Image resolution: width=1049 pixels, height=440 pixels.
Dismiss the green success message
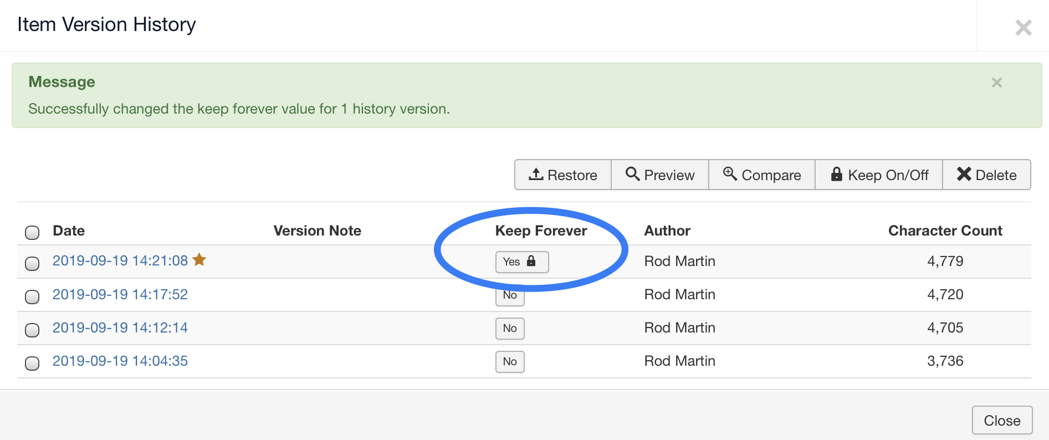[x=996, y=83]
